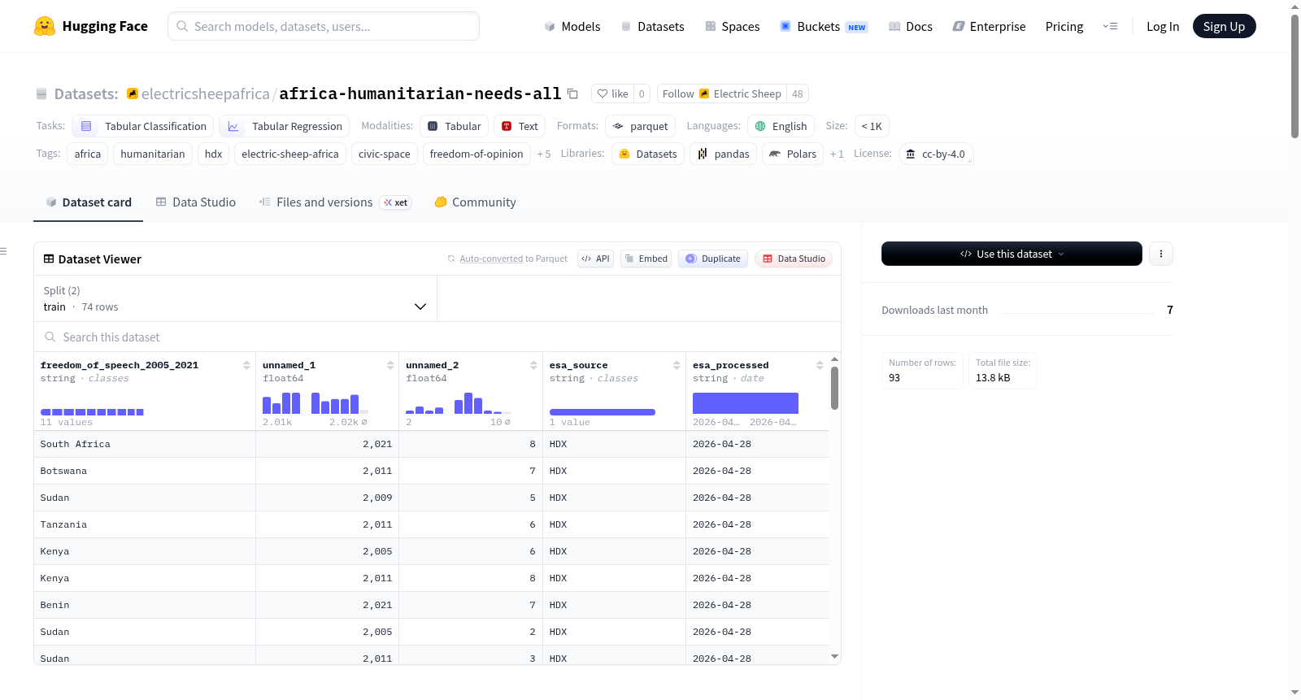Open the Use this dataset dropdown
1301x700 pixels.
tap(1012, 254)
